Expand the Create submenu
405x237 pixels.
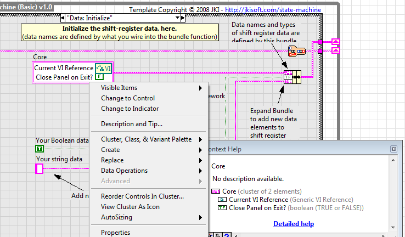coord(150,150)
